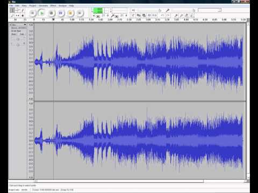This screenshot has width=258, height=193.
Task: Click the left arrow of horizontal scrollbar
Action: (x=35, y=181)
